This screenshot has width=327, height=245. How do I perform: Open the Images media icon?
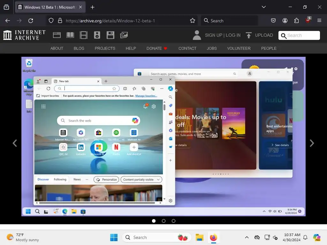[124, 35]
